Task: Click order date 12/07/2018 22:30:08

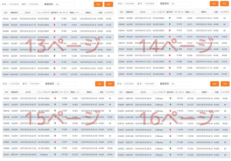Action: click(28, 19)
